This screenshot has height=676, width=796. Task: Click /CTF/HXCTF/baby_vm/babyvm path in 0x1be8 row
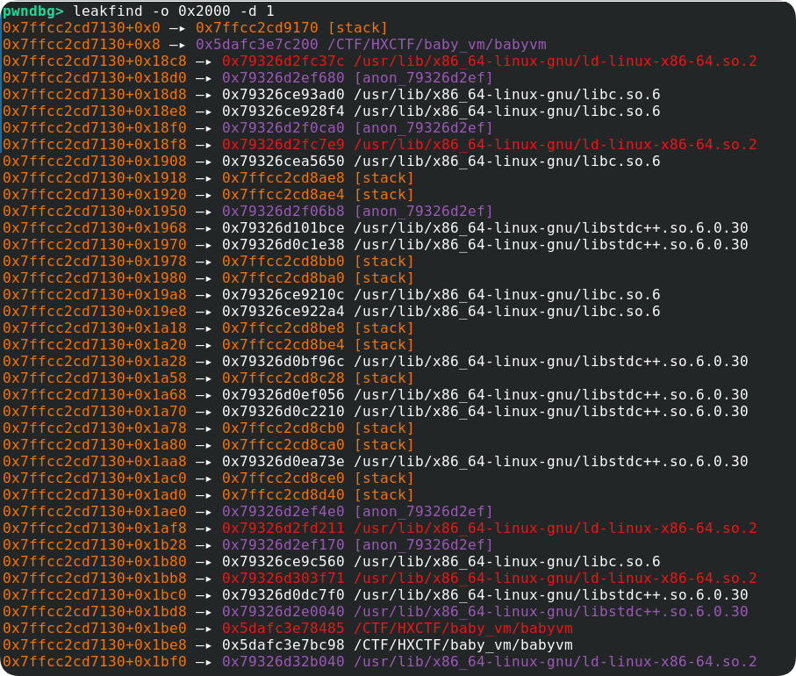tap(463, 644)
